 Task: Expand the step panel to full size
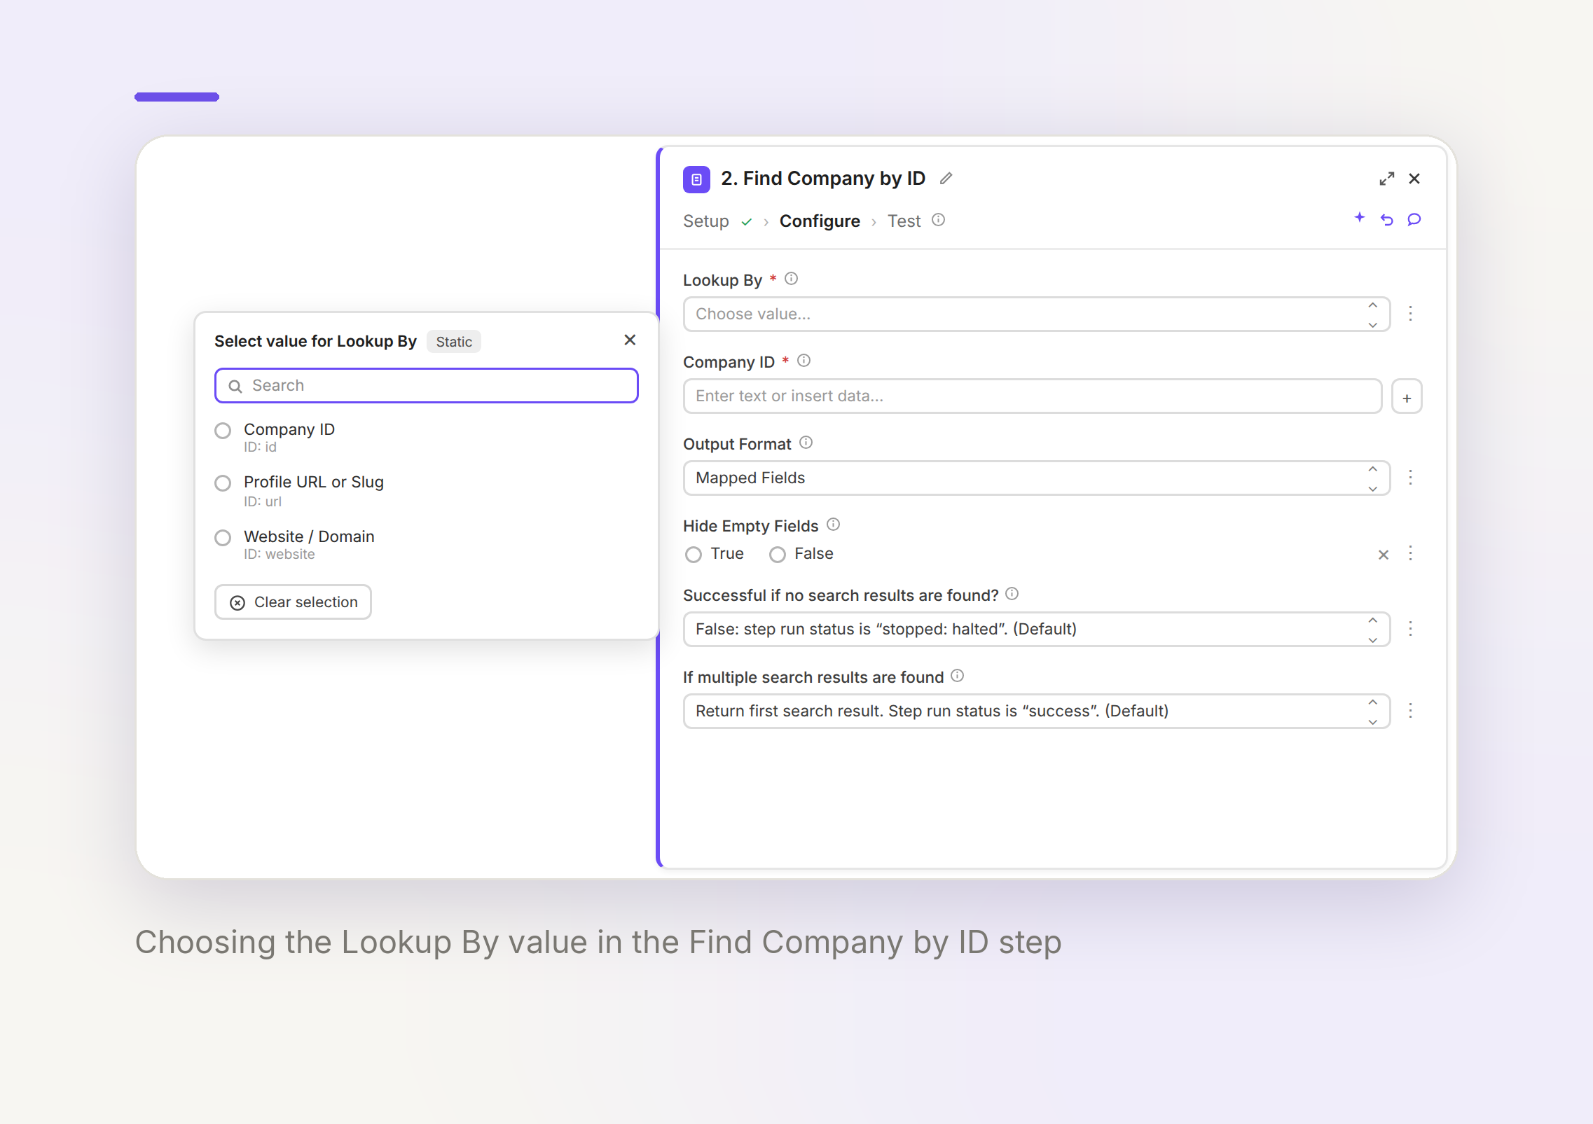click(x=1386, y=179)
